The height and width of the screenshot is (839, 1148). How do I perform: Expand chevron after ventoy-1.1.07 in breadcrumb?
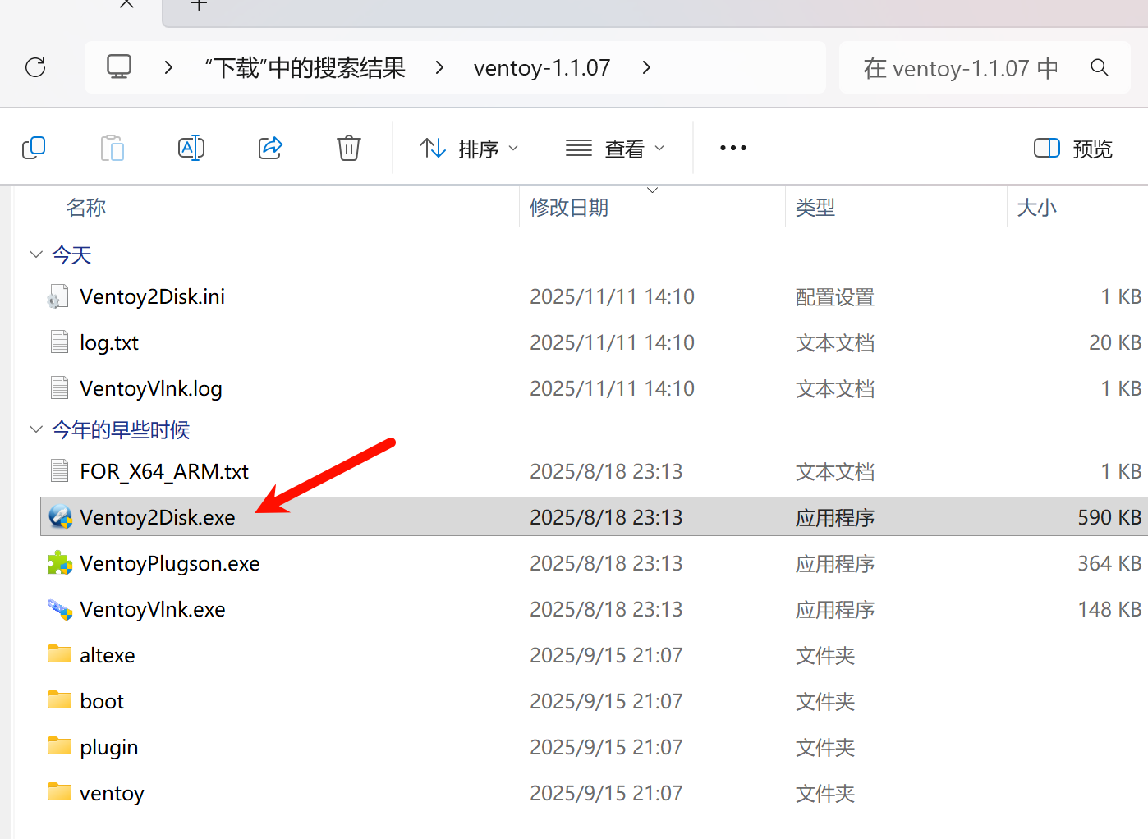coord(646,67)
